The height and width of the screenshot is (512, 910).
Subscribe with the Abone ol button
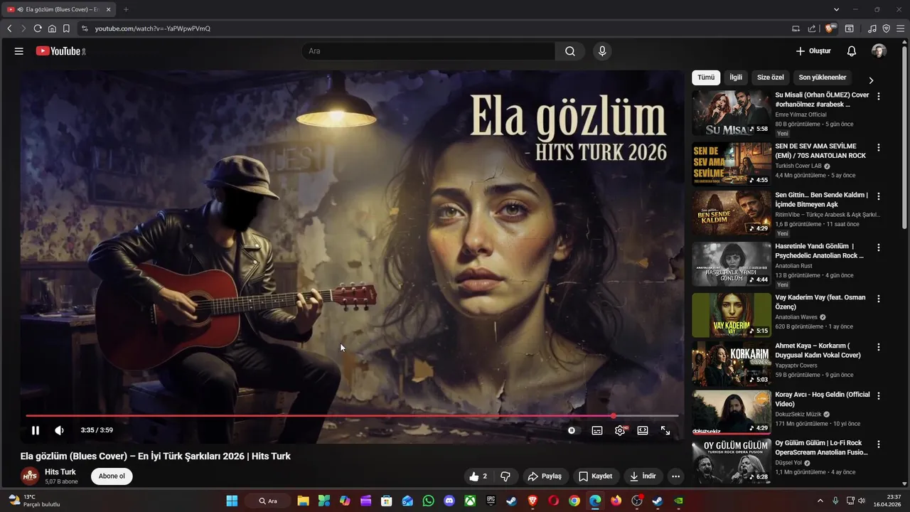(112, 476)
